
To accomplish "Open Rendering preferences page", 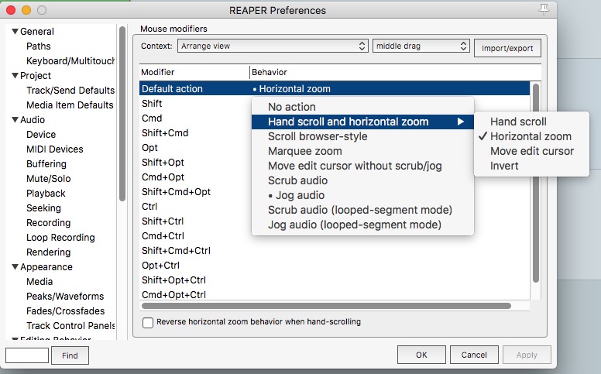I will 48,252.
